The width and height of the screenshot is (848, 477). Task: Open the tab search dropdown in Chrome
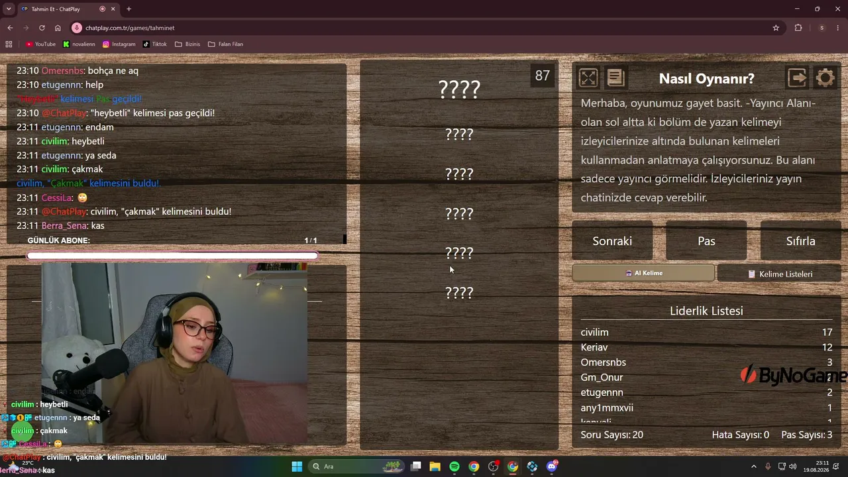tap(9, 9)
